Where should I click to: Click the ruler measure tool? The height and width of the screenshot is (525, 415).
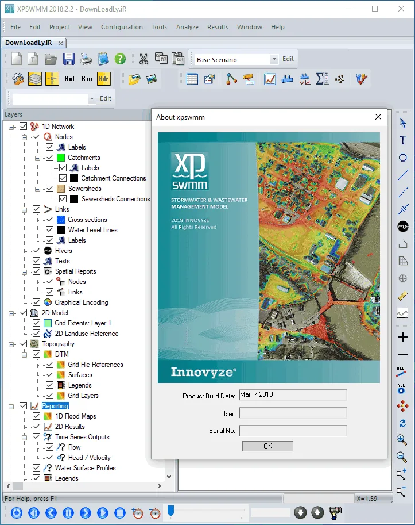coord(403,296)
